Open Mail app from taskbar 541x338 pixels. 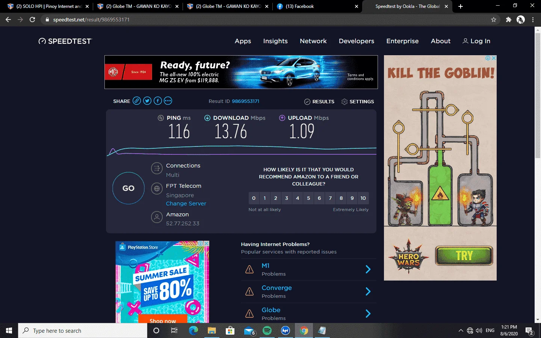(249, 331)
